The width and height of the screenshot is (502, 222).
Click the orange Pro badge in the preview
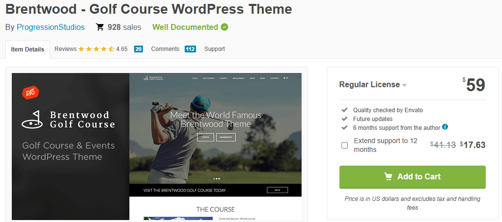30,92
